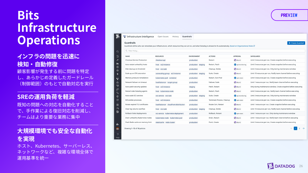The image size is (308, 173).
Task: Select the three-circles infrastructure icon in sidebar
Action: (118, 79)
